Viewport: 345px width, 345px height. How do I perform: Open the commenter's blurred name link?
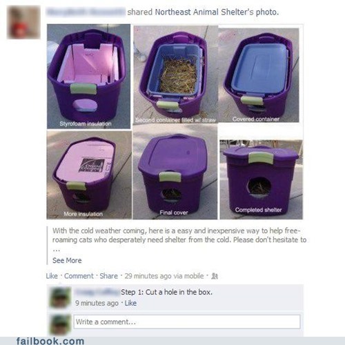click(x=97, y=292)
